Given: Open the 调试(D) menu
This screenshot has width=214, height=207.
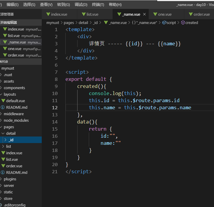Looking at the screenshot, I should (81, 5).
